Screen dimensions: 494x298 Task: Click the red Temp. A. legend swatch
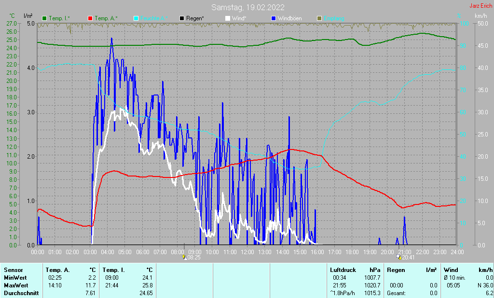coord(90,18)
